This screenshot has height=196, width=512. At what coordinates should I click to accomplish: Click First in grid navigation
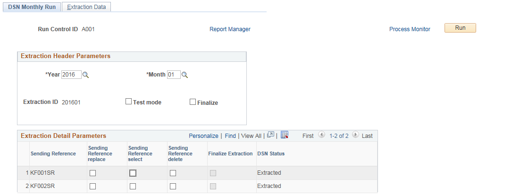pos(308,136)
